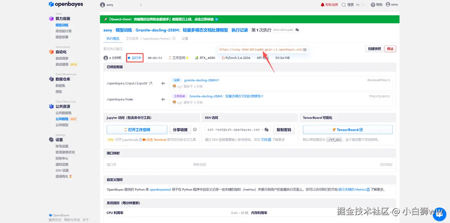The image size is (450, 223).
Task: Expand the sony account switcher dropdown
Action: click(x=121, y=5)
